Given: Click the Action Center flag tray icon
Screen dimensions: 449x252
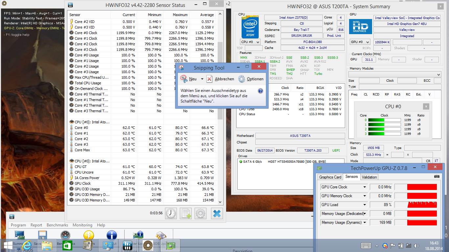Looking at the screenshot, I should click(x=393, y=245).
